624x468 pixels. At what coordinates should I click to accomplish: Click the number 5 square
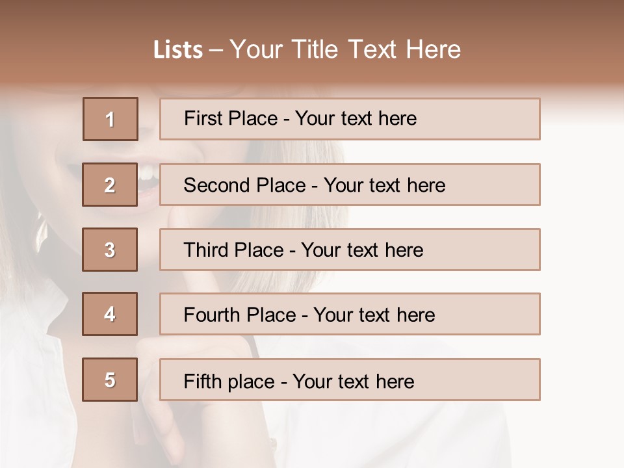coord(110,380)
